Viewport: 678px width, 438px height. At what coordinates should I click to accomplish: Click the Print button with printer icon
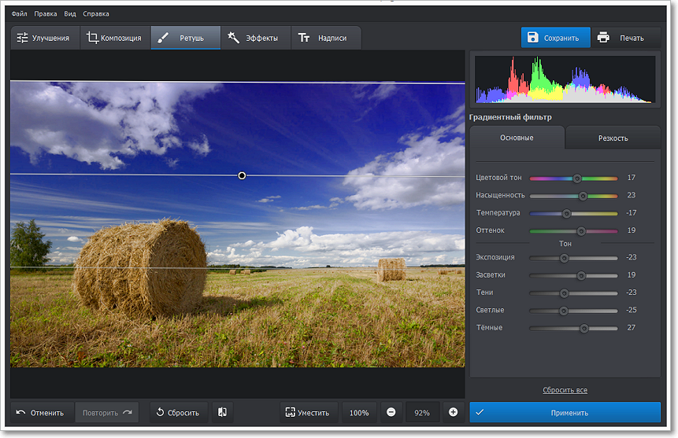point(621,38)
